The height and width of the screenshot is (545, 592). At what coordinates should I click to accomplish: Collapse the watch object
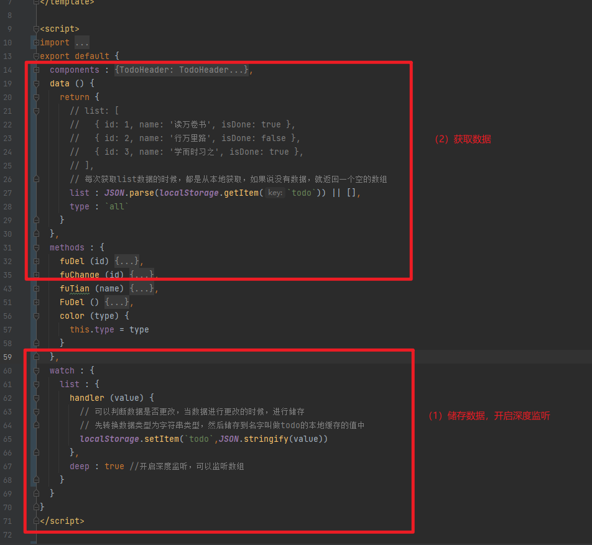point(36,370)
